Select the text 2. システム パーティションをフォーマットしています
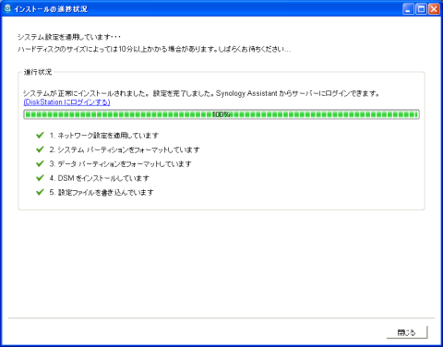 click(x=125, y=150)
